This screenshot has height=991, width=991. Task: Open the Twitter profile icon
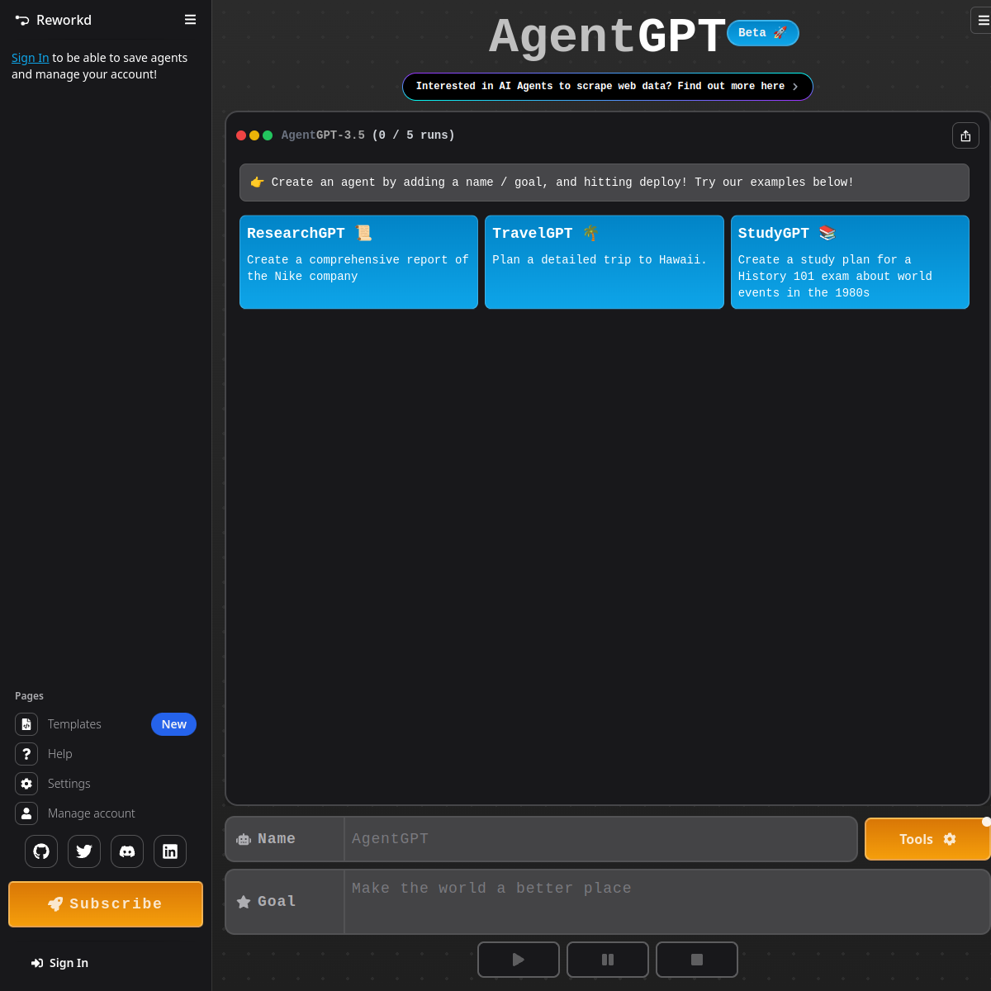(84, 851)
